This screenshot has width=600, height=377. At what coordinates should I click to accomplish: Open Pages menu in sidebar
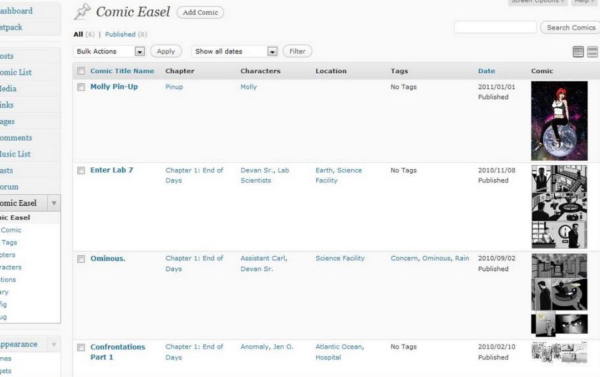[x=7, y=121]
